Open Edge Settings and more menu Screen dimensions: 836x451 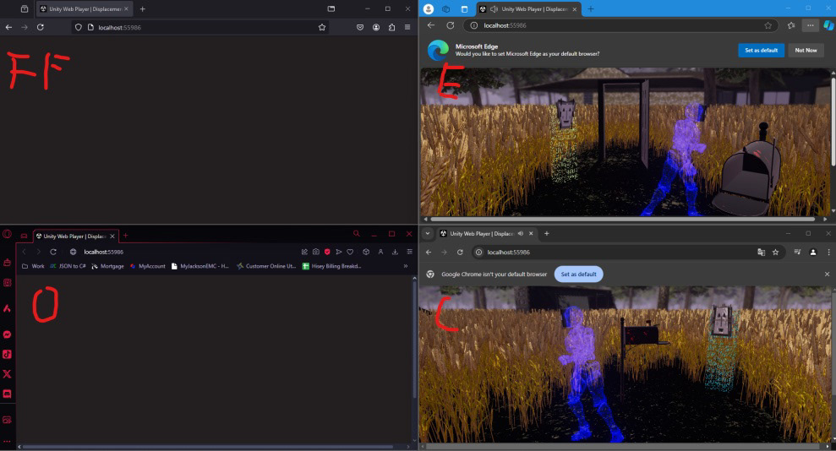(x=811, y=25)
